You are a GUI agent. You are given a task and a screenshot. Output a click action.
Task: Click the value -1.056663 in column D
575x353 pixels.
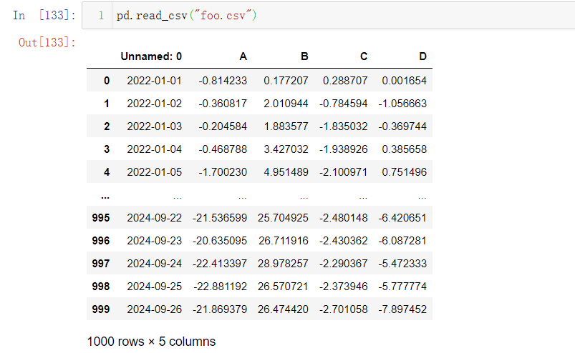(x=402, y=104)
